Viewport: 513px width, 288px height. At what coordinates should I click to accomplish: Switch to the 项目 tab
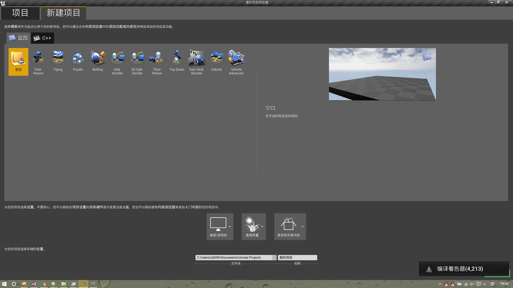[20, 13]
